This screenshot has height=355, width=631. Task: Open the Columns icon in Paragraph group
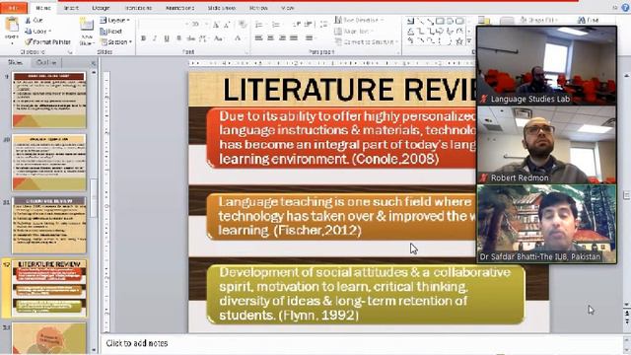pyautogui.click(x=310, y=38)
